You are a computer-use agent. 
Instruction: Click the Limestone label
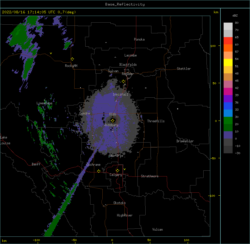click(x=44, y=103)
